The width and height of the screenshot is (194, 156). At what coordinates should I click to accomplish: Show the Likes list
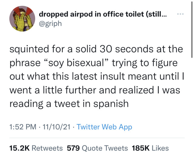(x=160, y=148)
